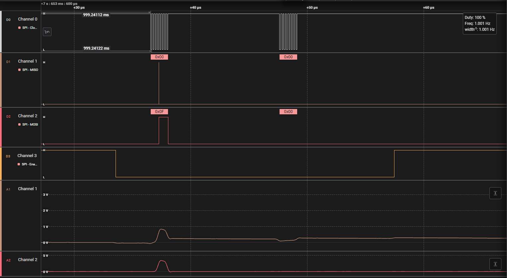The image size is (507, 278).
Task: Click the D3 channel identifier badge
Action: click(8, 156)
